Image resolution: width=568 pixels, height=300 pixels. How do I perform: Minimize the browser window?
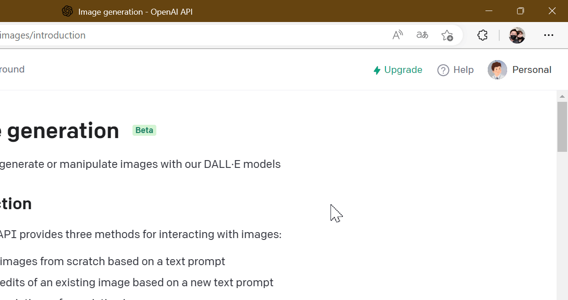[x=489, y=11]
